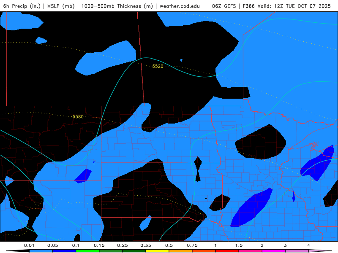
Task: Click the 'F366 Valid: 12Z TUE OCT 07 2025' text
Action: [287, 6]
